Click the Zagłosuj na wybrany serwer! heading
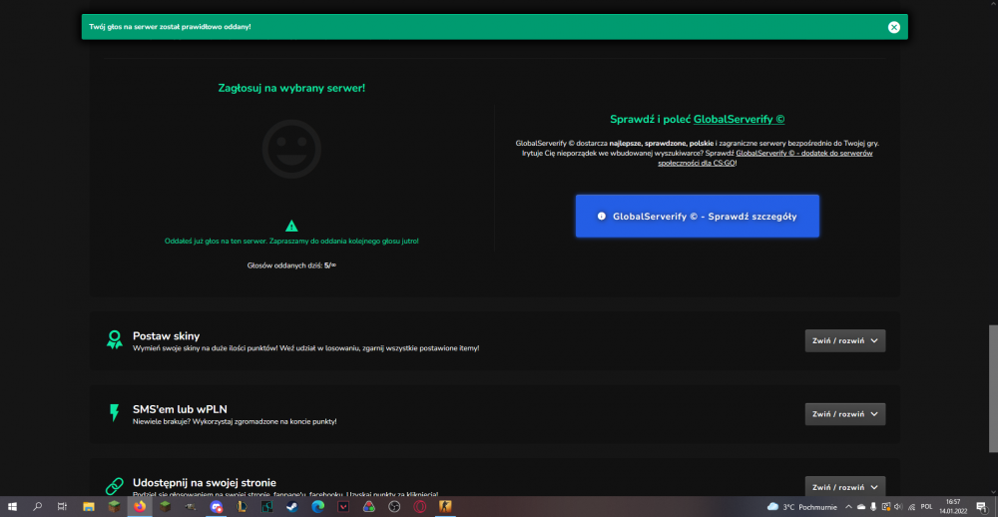 (291, 88)
